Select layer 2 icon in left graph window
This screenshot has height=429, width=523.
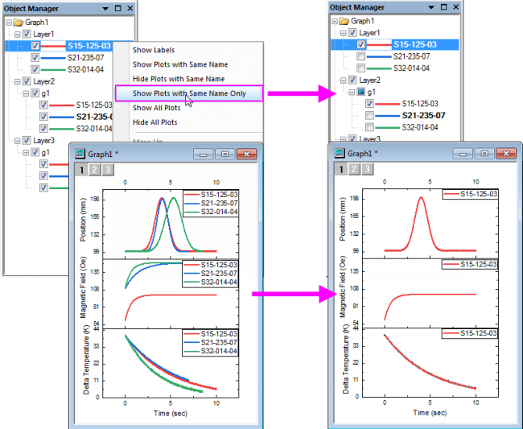click(x=94, y=169)
